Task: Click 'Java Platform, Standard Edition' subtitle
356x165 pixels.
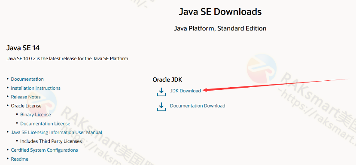Action: (x=220, y=28)
